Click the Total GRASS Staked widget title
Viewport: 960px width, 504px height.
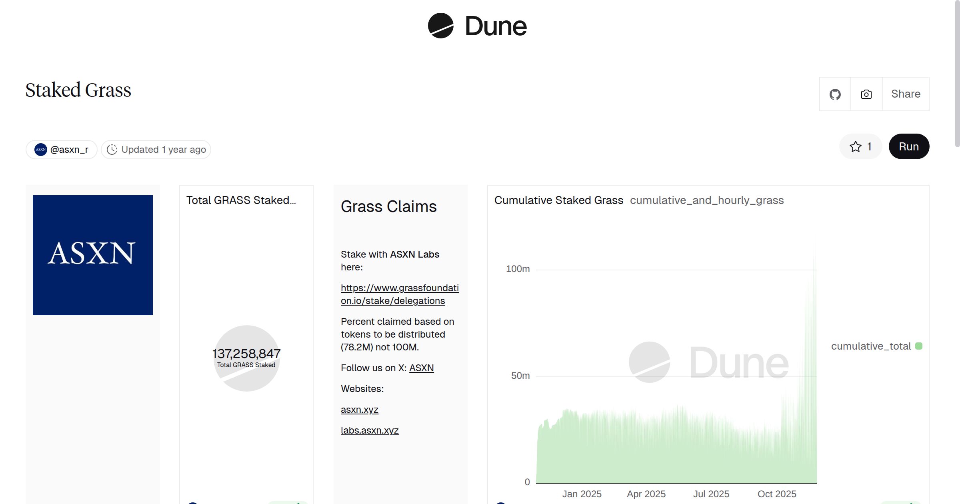tap(241, 200)
